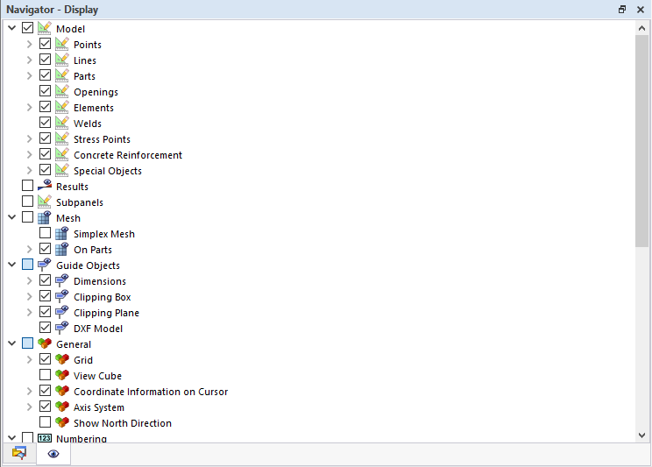Click the vertical scrollbar thumb
This screenshot has height=467, width=652.
pos(641,141)
